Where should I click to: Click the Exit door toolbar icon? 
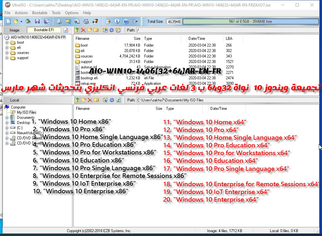coord(135,21)
